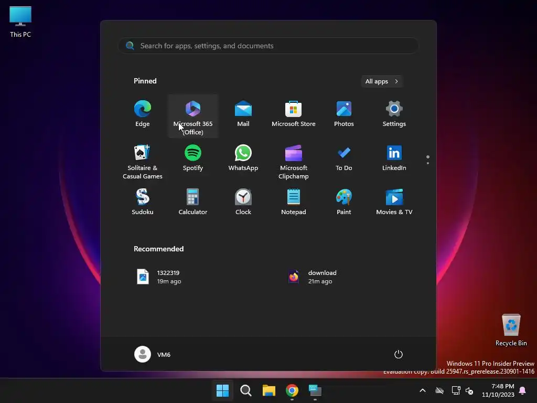537x403 pixels.
Task: Click the Windows Start button on taskbar
Action: pos(222,390)
